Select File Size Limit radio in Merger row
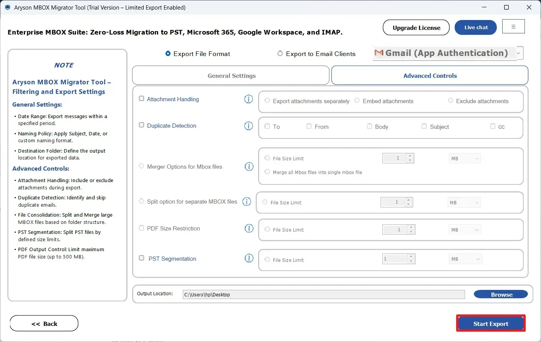541x342 pixels. [x=267, y=158]
